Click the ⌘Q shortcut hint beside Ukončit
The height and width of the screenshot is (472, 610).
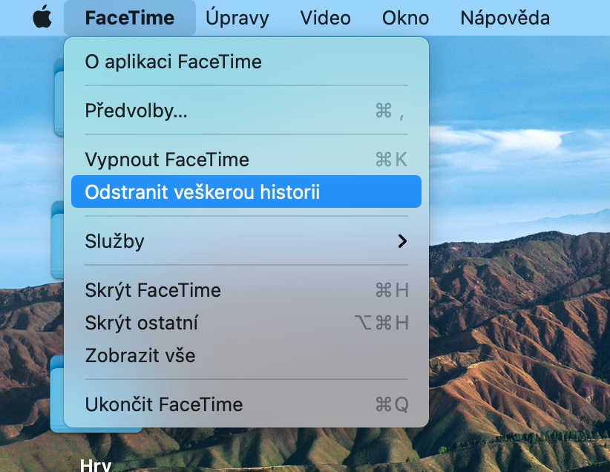point(392,404)
